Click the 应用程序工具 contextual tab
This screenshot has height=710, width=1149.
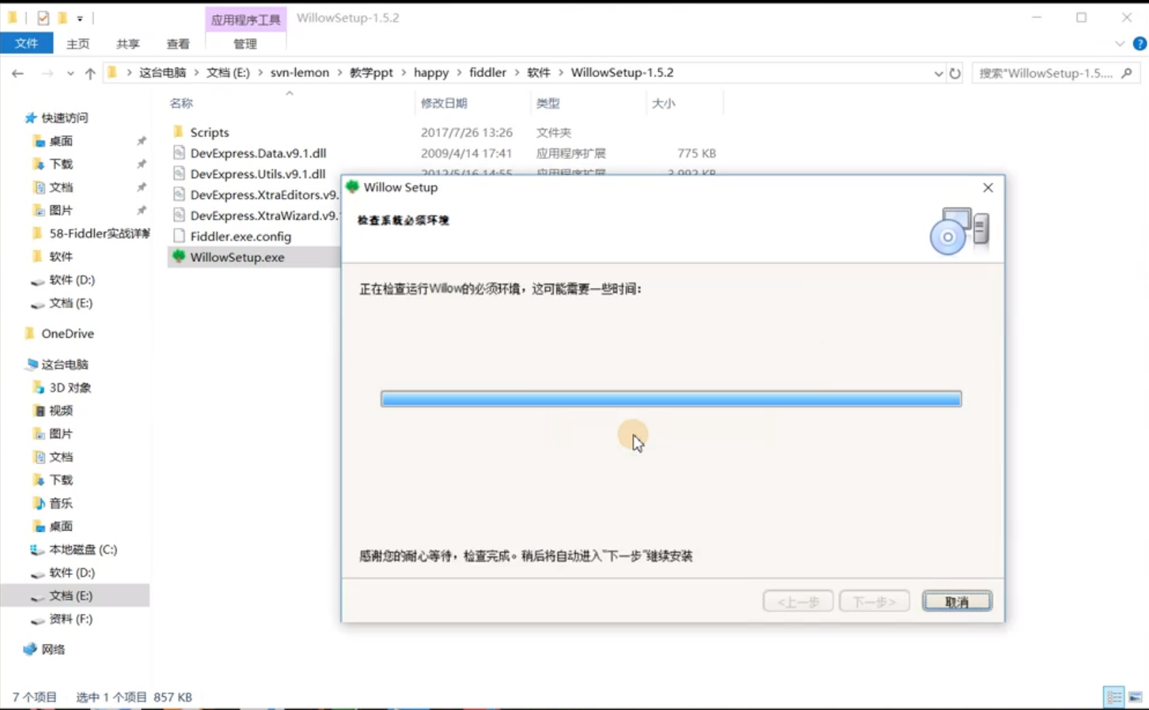click(245, 19)
